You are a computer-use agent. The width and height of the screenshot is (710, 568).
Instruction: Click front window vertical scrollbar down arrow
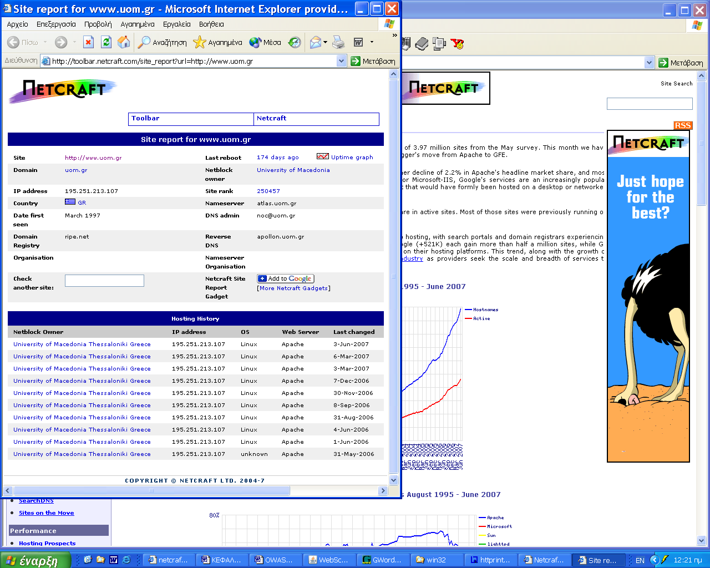pyautogui.click(x=394, y=480)
